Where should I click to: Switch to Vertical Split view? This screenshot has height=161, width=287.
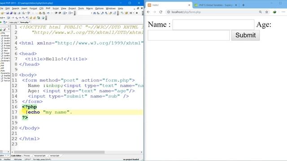55,156
